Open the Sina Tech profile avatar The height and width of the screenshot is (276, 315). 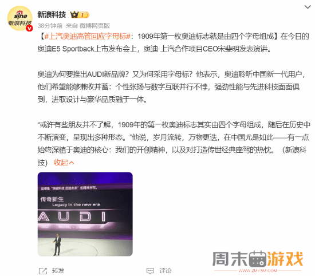(x=19, y=18)
